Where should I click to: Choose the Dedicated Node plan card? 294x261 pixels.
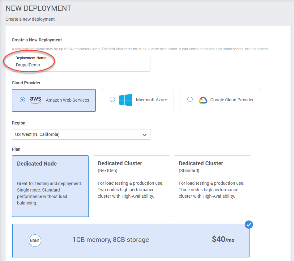pos(50,186)
